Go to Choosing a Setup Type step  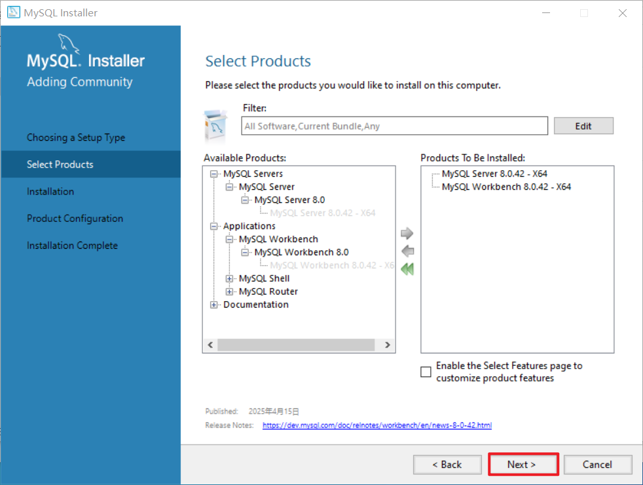[76, 137]
